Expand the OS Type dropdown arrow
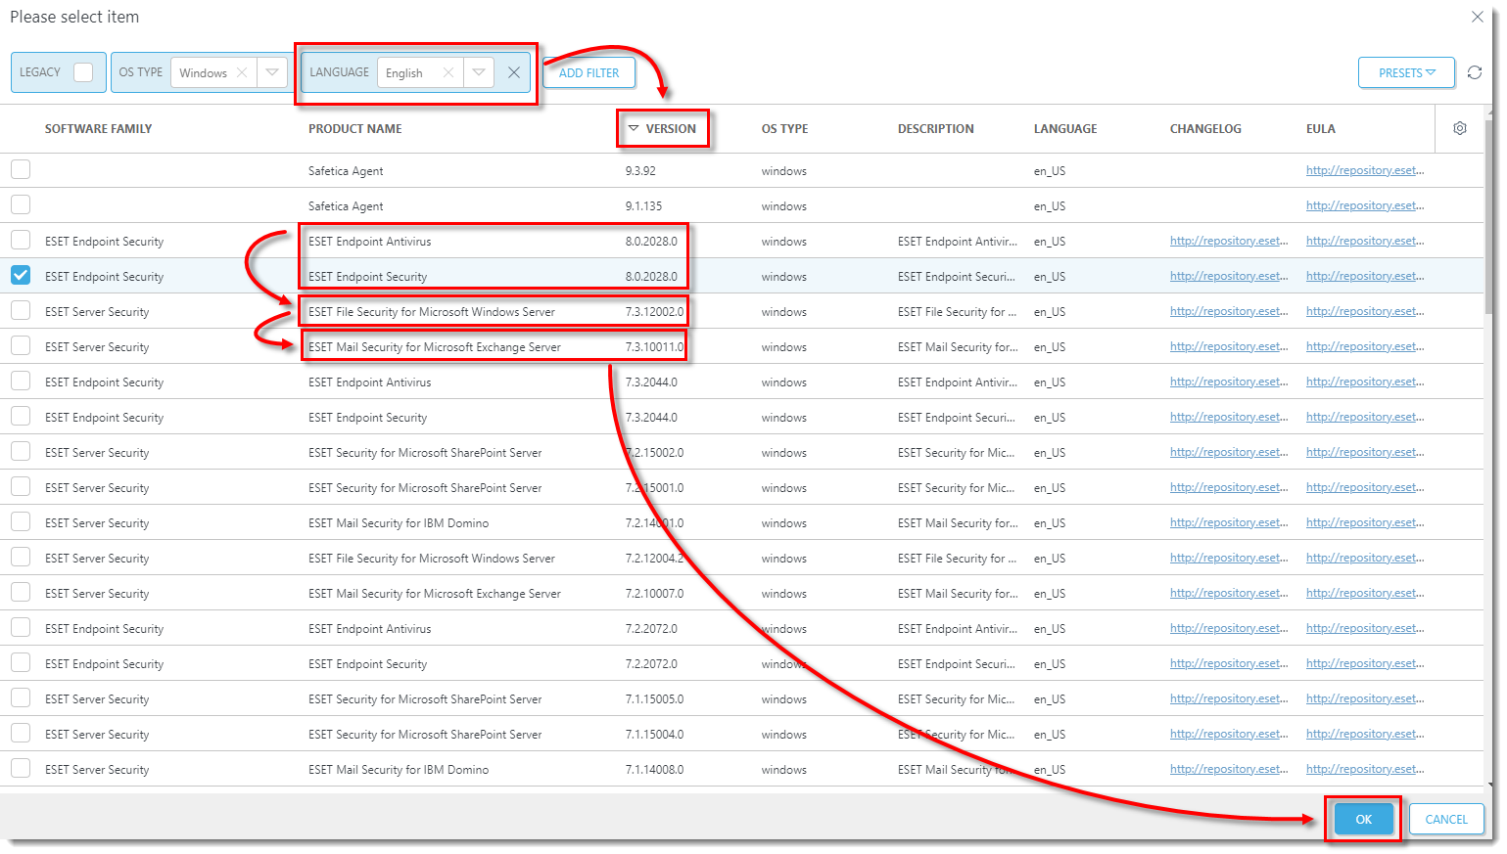The image size is (1507, 854). click(272, 72)
